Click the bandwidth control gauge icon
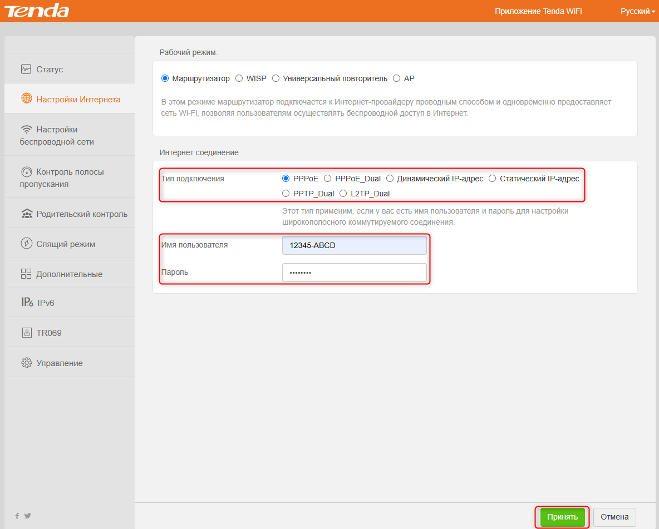Image resolution: width=659 pixels, height=529 pixels. [x=26, y=172]
